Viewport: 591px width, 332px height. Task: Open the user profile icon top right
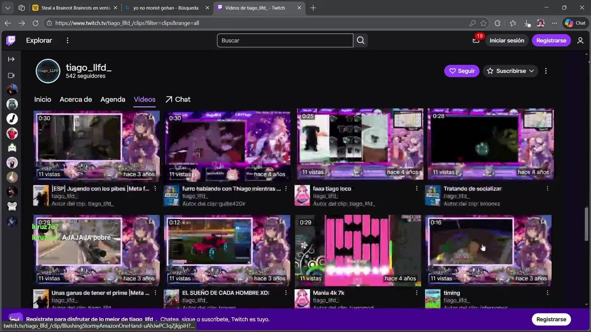click(x=580, y=40)
